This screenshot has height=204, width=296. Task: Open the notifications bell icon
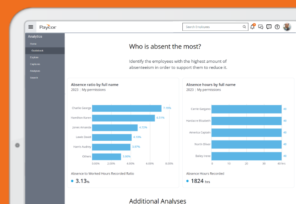coord(252,27)
